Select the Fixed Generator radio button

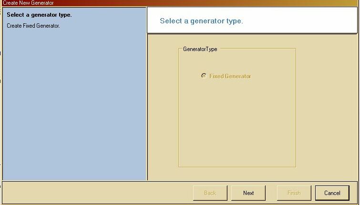point(204,76)
